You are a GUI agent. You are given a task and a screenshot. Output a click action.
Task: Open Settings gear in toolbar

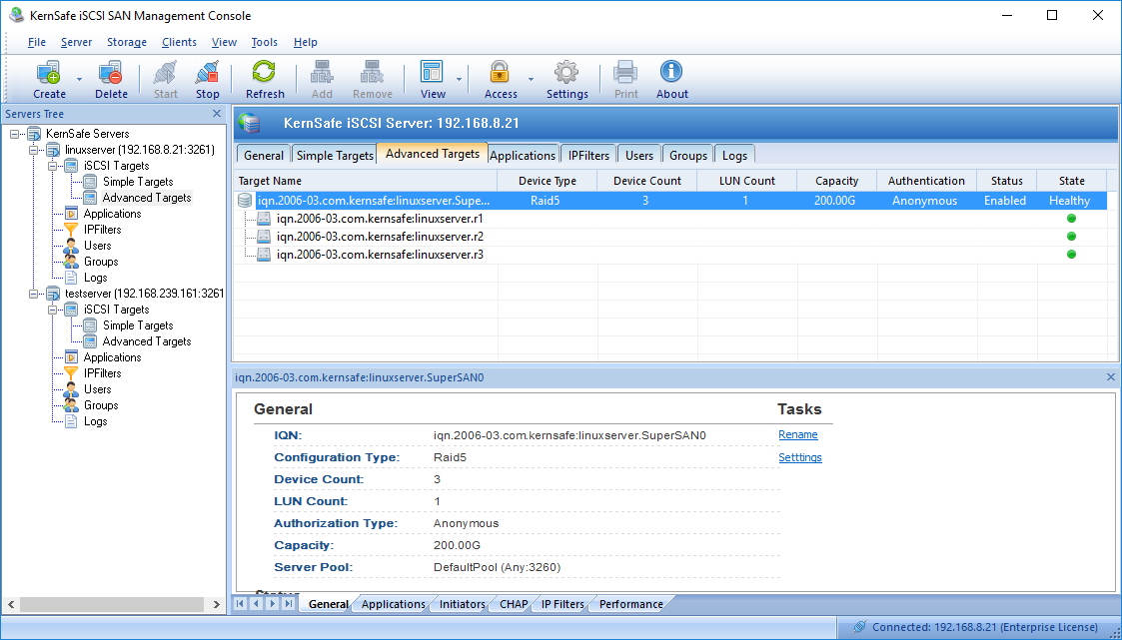566,72
